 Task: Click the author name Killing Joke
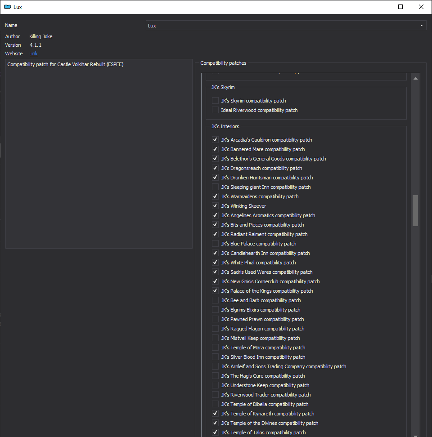click(40, 36)
